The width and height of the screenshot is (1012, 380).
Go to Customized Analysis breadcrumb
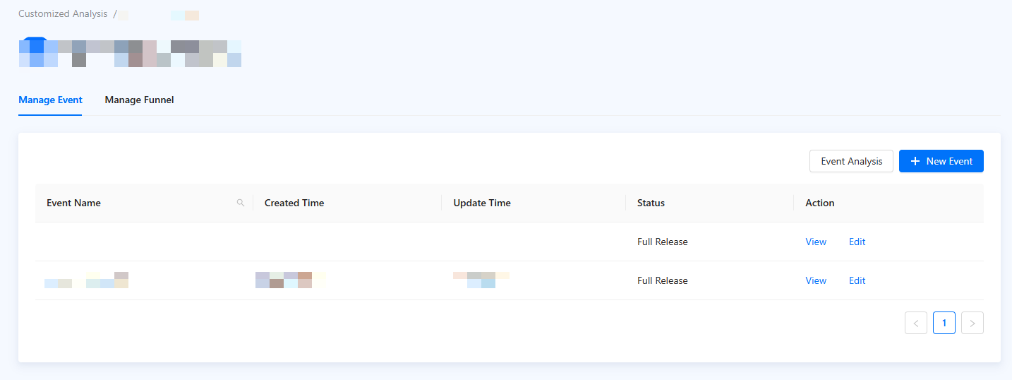click(x=63, y=13)
